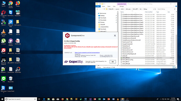Open GitHub Desktop shortcut
The width and height of the screenshot is (181, 101).
(x=10, y=42)
